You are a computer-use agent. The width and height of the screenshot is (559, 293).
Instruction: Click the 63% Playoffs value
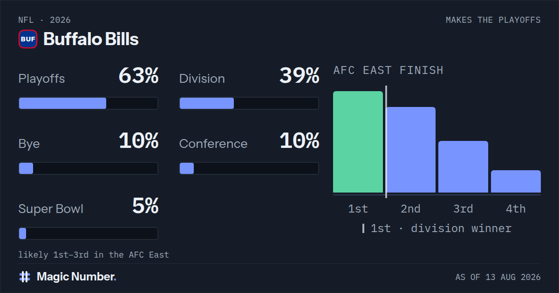click(x=138, y=76)
